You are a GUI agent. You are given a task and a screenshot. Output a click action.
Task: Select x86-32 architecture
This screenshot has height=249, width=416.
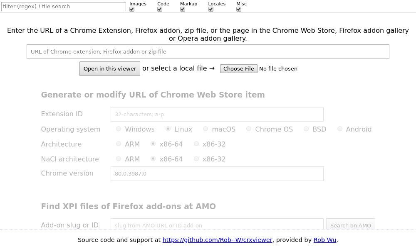196,144
